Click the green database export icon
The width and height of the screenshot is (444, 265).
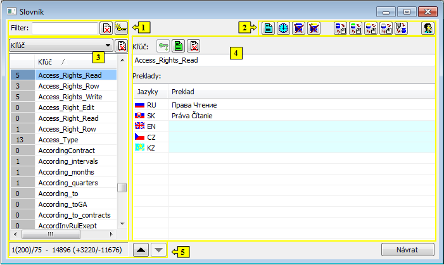[356, 28]
